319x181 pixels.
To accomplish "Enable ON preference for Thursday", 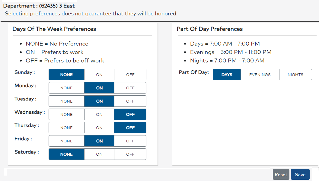I will pos(99,128).
